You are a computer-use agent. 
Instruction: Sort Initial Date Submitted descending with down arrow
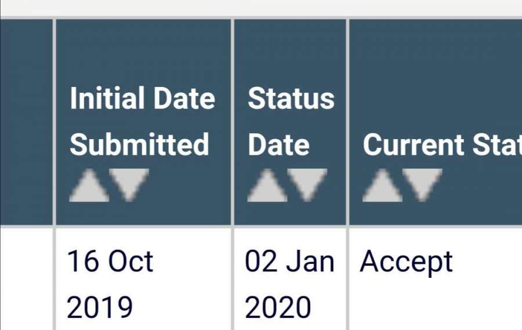pos(130,185)
